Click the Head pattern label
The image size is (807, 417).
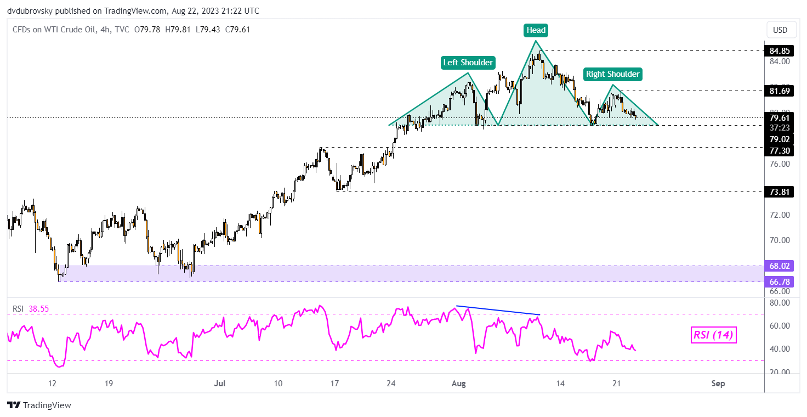click(x=536, y=30)
